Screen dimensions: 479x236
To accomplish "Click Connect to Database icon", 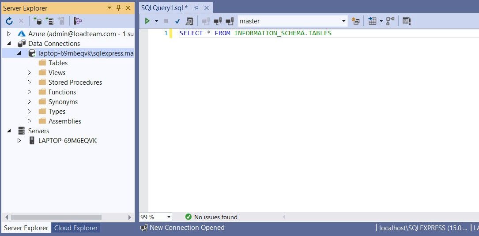I will 38,21.
